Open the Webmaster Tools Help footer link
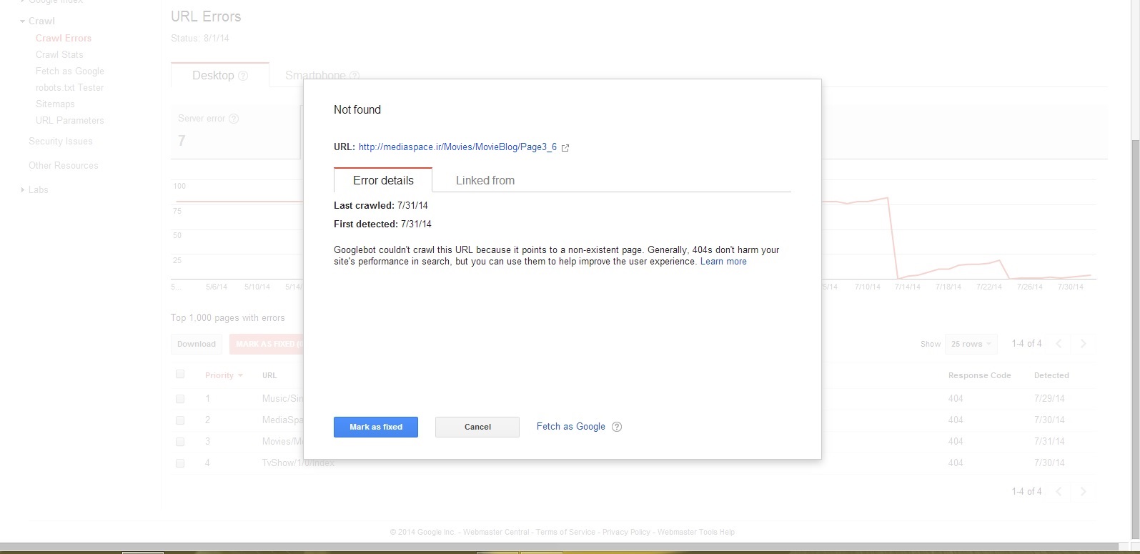This screenshot has width=1140, height=554. (x=696, y=532)
